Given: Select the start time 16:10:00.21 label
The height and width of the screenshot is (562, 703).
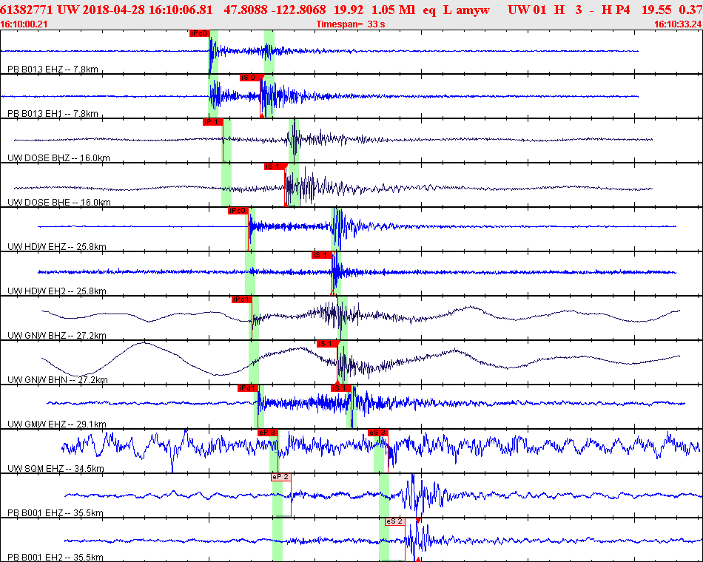Looking at the screenshot, I should pyautogui.click(x=24, y=24).
